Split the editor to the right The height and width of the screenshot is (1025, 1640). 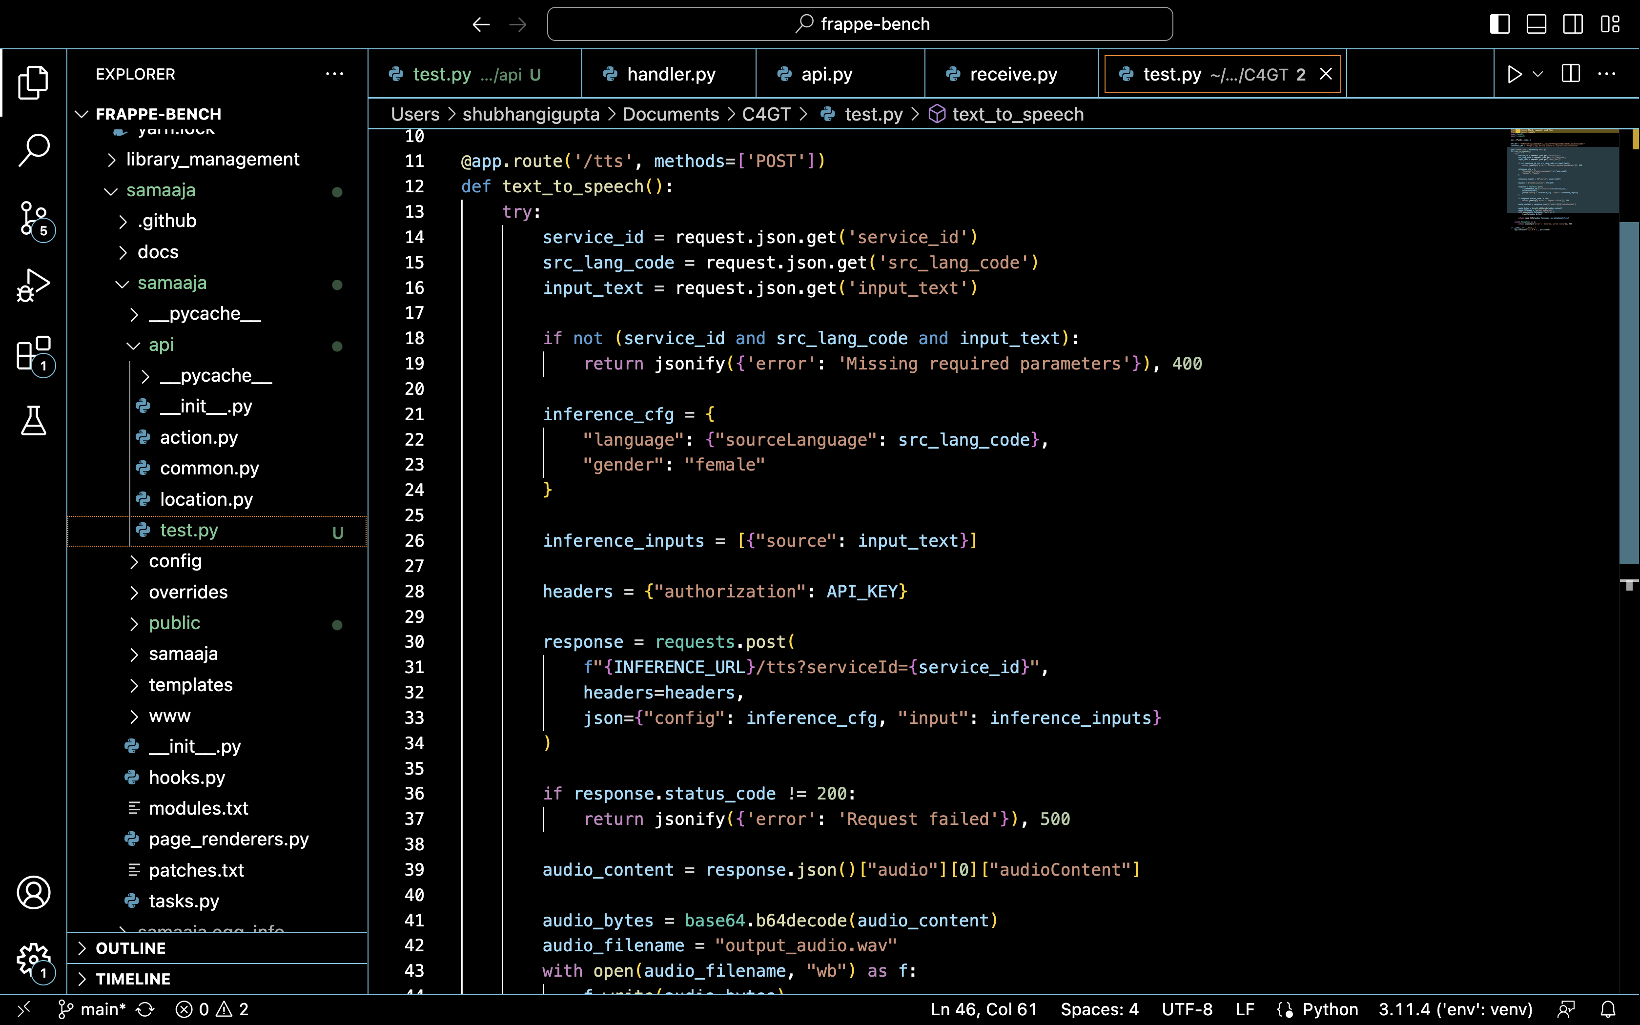click(x=1570, y=74)
